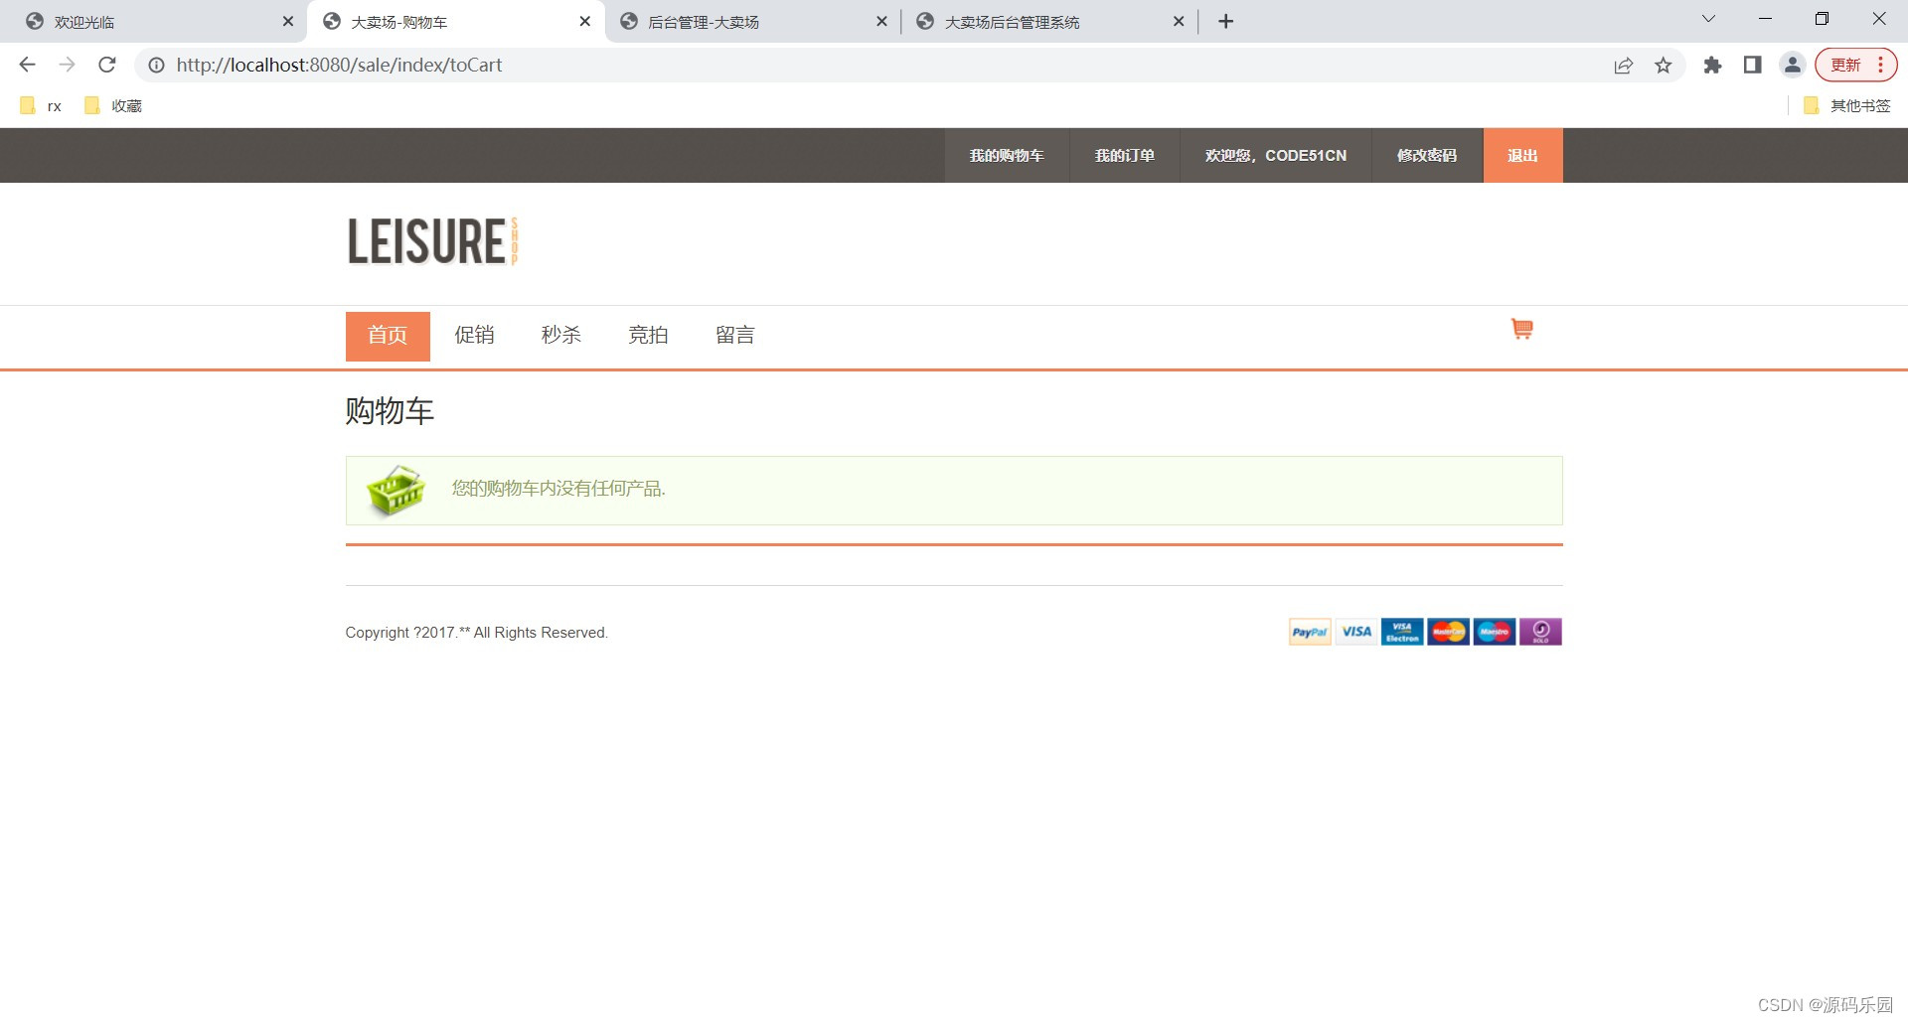
Task: Click the Maestro payment icon
Action: pos(1494,632)
